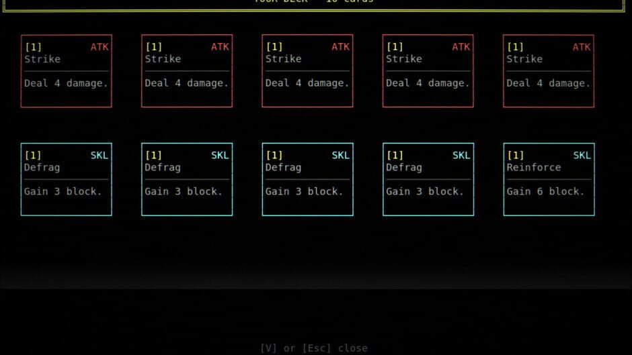Click the SKL tag on Reinforce card
632x355 pixels.
(582, 156)
